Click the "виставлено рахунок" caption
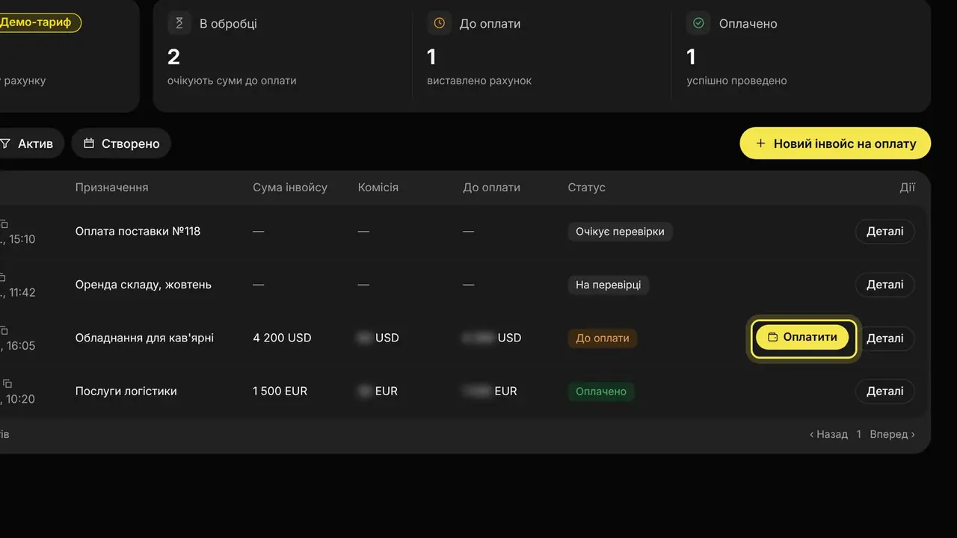Viewport: 957px width, 538px height. pyautogui.click(x=479, y=81)
